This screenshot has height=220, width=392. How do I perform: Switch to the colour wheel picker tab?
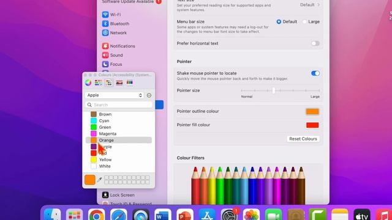click(x=88, y=82)
